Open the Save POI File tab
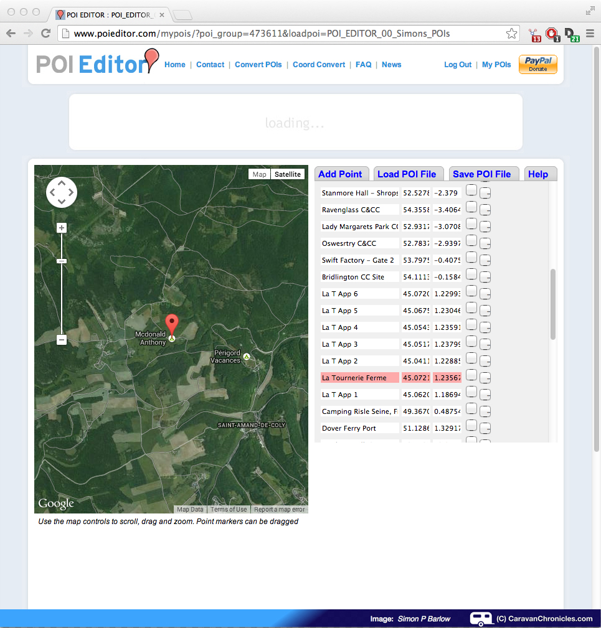601x628 pixels. (481, 174)
